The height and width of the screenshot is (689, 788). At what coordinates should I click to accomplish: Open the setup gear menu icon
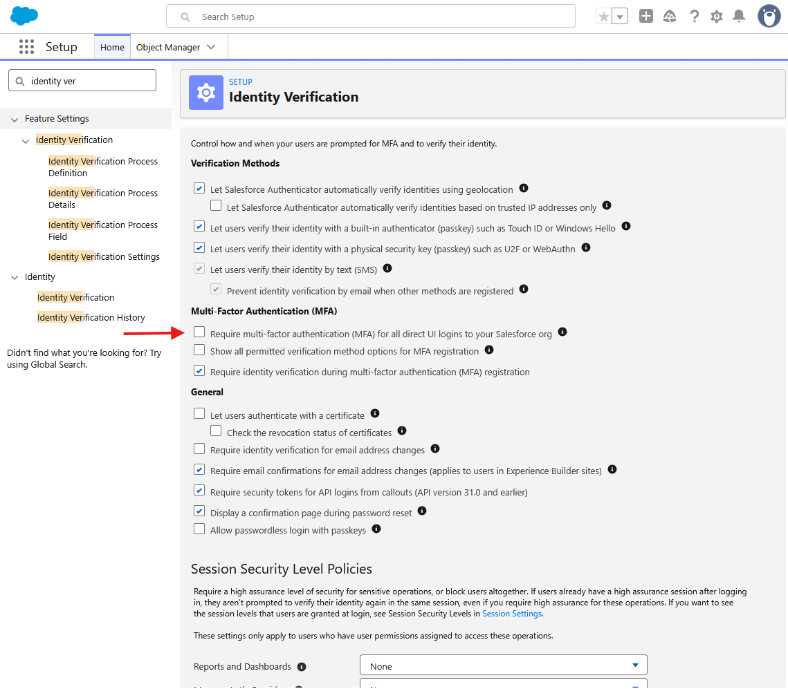717,17
